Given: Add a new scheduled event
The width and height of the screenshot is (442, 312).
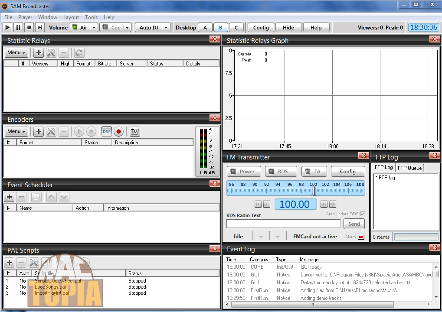Looking at the screenshot, I should pos(9,197).
